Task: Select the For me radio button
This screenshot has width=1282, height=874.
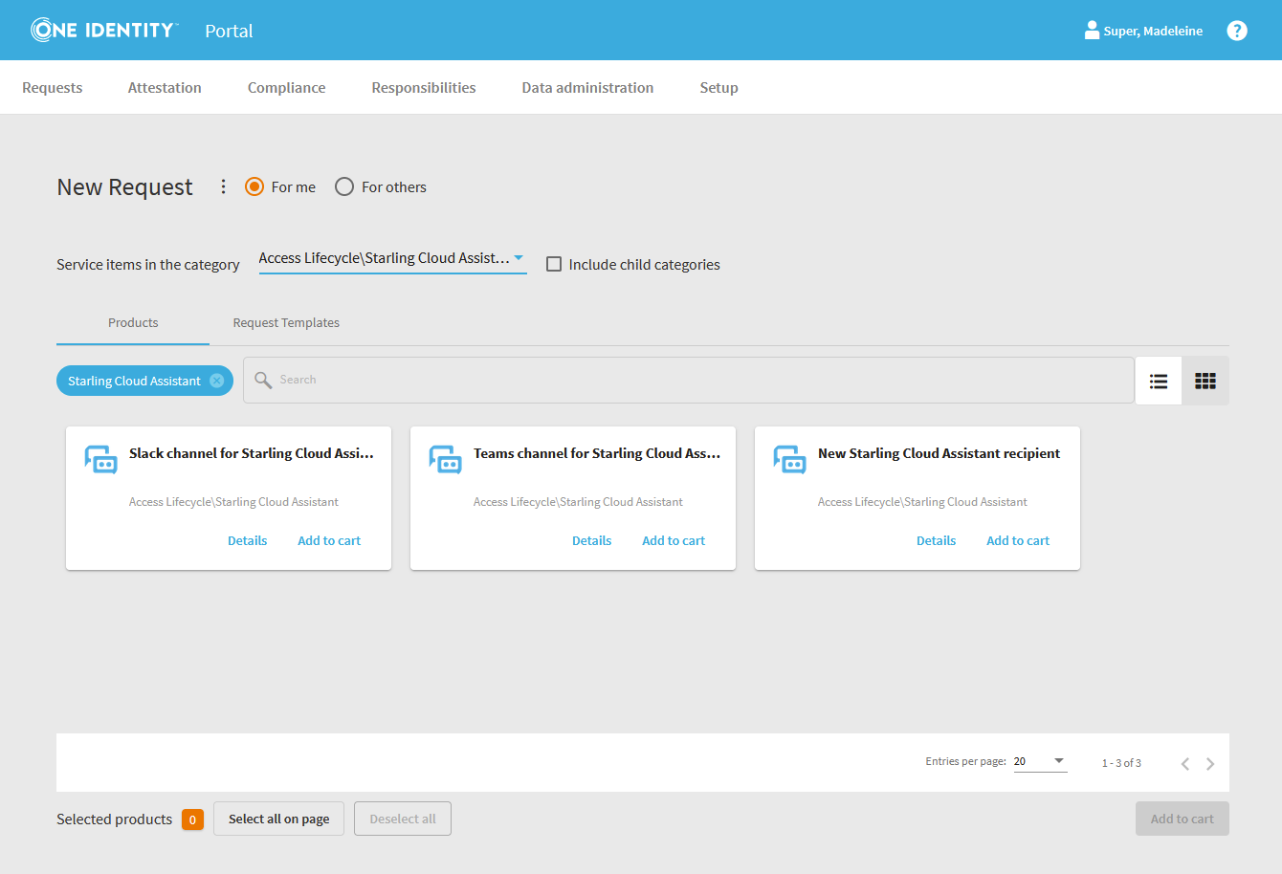Action: click(254, 186)
